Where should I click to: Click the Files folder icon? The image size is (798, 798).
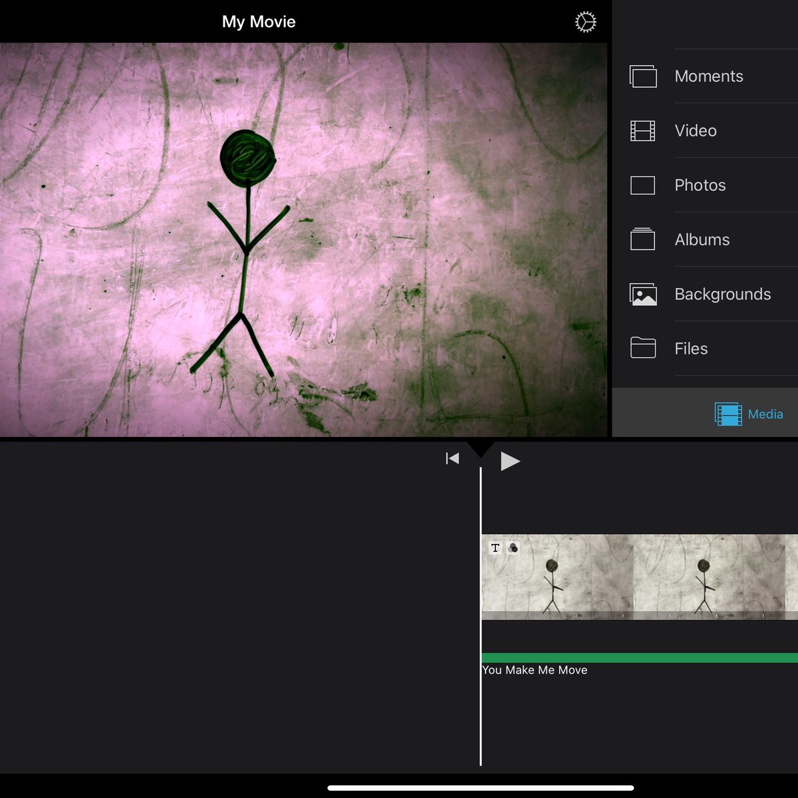(643, 348)
